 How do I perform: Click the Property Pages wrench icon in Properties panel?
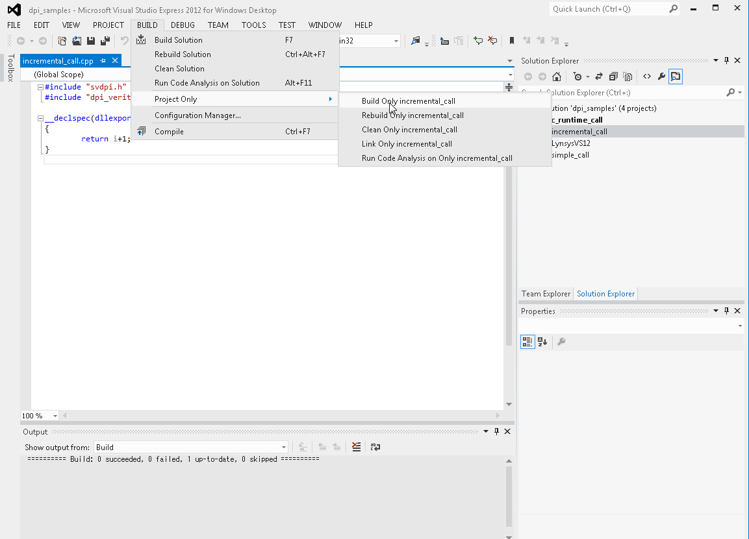562,342
